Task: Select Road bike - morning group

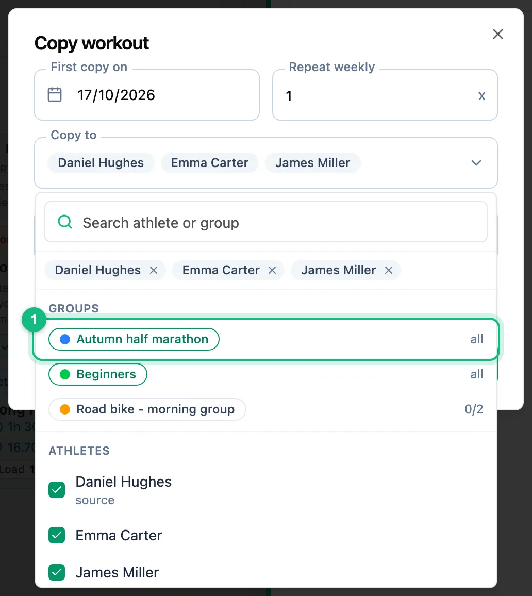Action: 147,409
